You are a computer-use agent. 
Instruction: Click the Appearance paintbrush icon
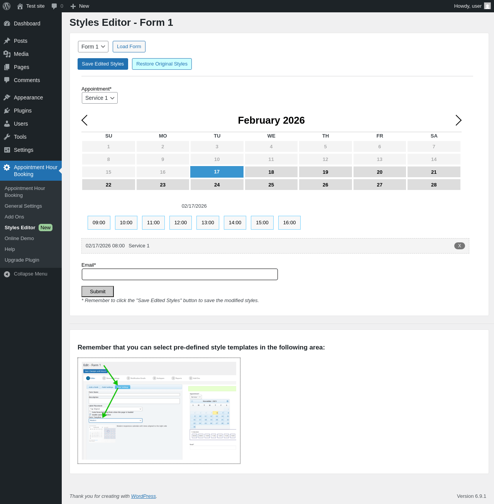pyautogui.click(x=7, y=97)
